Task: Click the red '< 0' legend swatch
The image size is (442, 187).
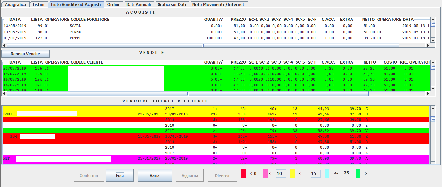Action: tap(243, 173)
